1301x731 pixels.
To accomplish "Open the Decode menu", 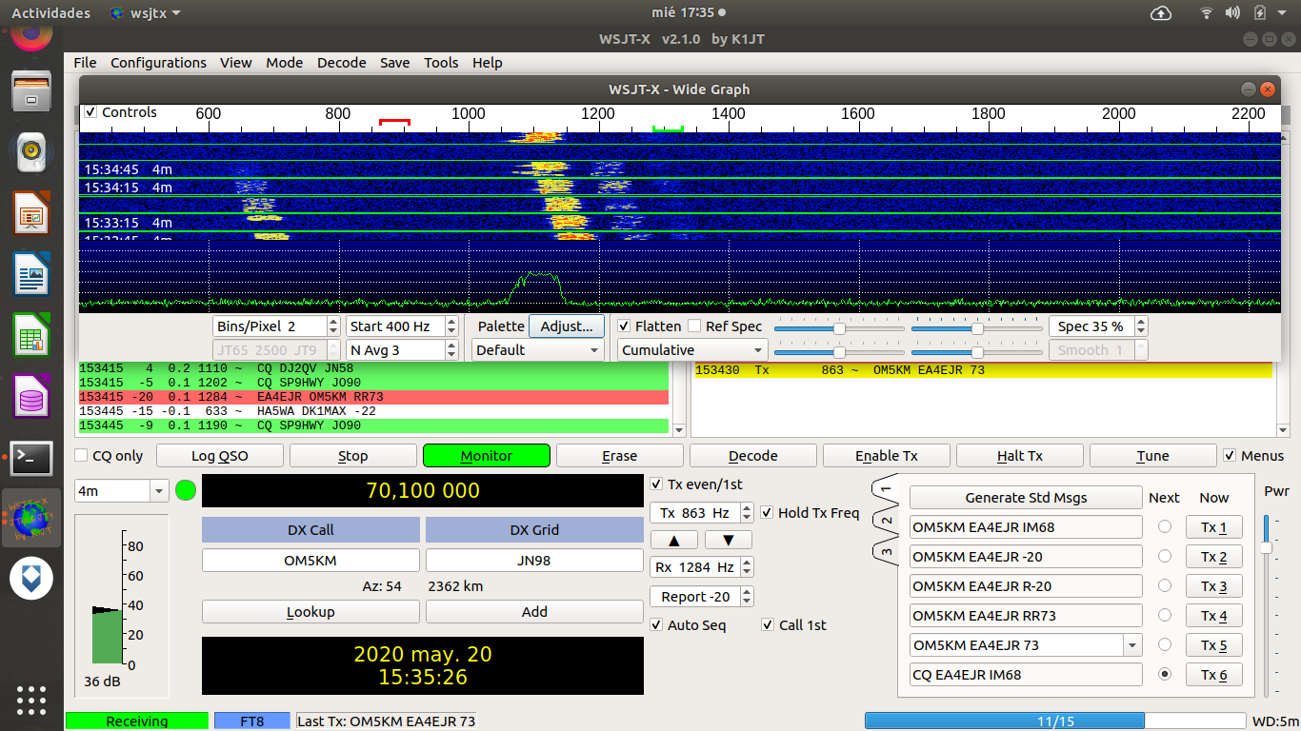I will pyautogui.click(x=341, y=63).
